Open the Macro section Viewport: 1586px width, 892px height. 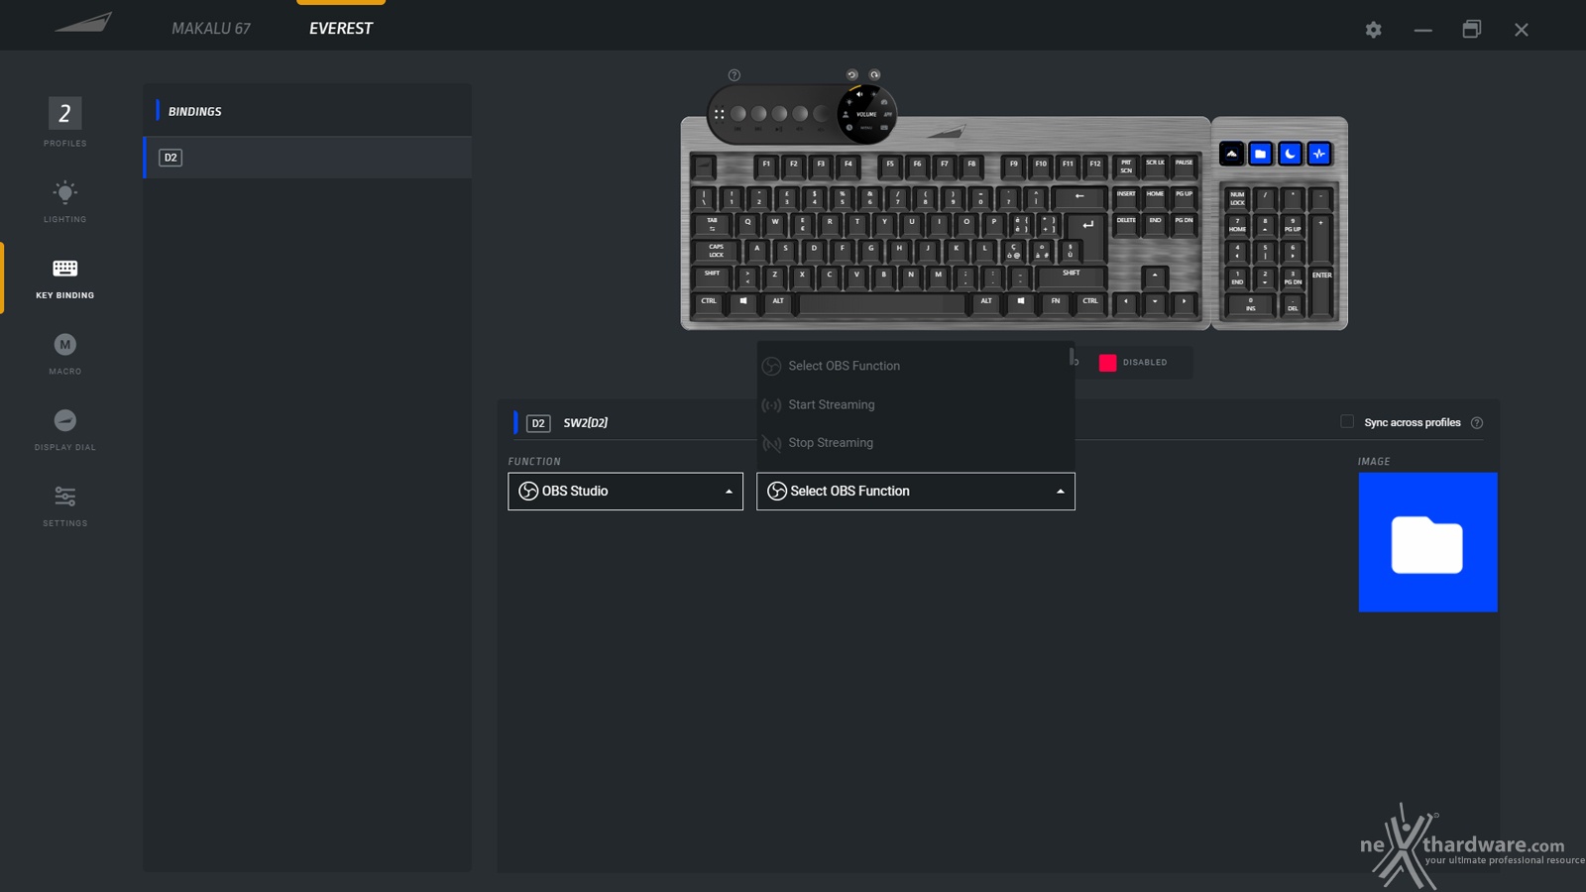click(x=64, y=354)
